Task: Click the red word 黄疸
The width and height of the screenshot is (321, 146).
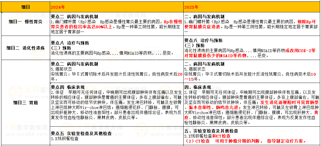Action: (316, 112)
